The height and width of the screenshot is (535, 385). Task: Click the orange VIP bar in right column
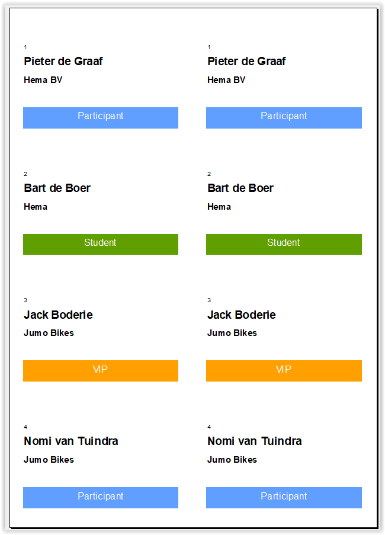(284, 370)
